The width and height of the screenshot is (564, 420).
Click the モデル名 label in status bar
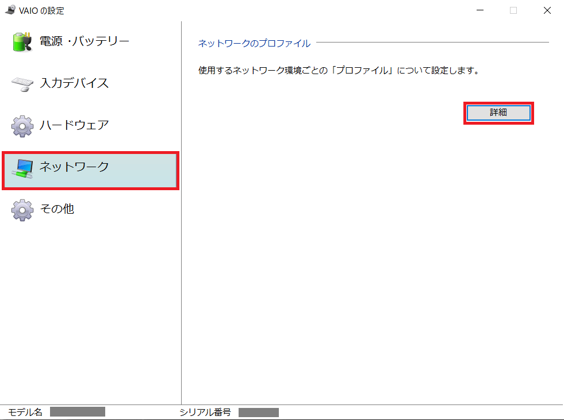(25, 412)
